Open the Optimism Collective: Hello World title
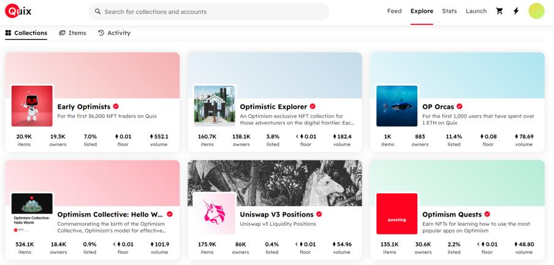The image size is (554, 265). pos(110,214)
